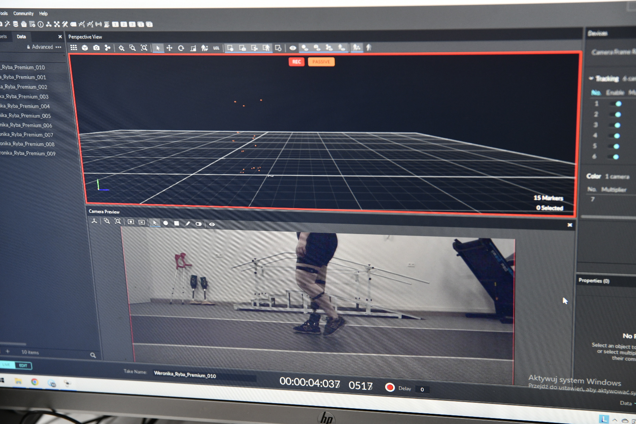Screen dimensions: 636x424
Task: Click the Properties (0) pane header
Action: (594, 281)
